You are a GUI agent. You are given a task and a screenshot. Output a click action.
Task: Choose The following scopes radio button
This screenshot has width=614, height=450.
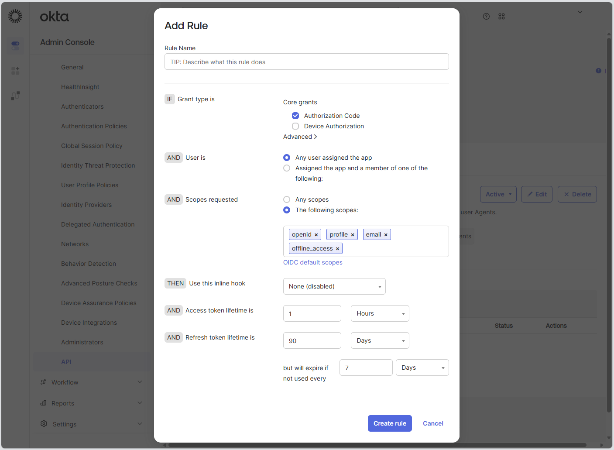(287, 210)
